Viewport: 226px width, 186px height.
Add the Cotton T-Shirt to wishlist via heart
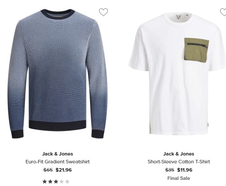pos(223,12)
